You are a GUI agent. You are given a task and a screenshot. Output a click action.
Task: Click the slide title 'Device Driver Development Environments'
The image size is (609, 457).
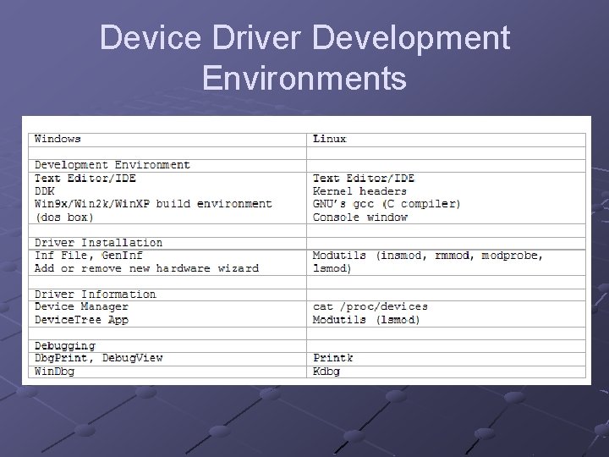pos(304,58)
